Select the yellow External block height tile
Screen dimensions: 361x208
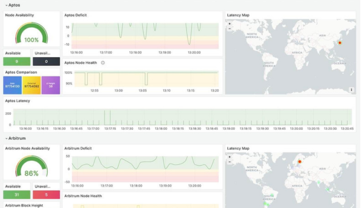pos(32,85)
